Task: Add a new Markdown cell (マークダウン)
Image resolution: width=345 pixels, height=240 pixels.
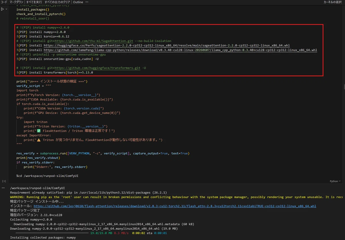Action: point(17,2)
